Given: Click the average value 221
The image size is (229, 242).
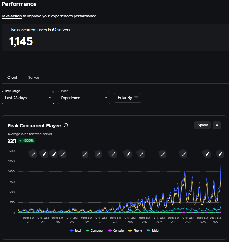Looking at the screenshot, I should coord(12,140).
